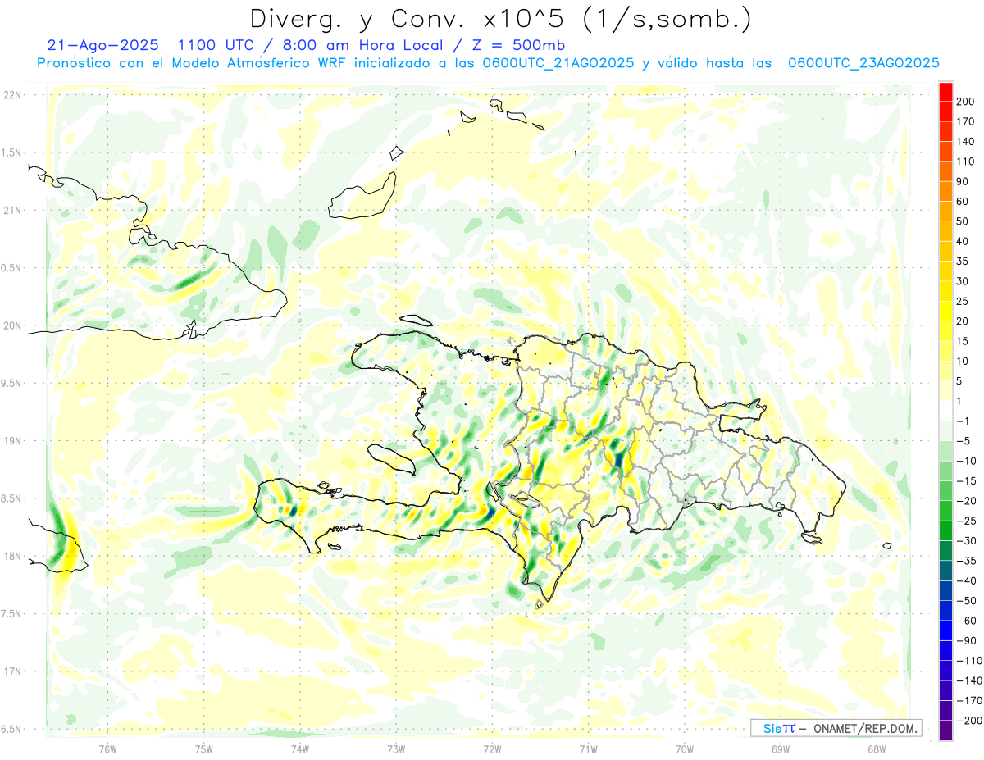Click the red colorbar segment above 200
The image size is (984, 760).
tap(946, 91)
